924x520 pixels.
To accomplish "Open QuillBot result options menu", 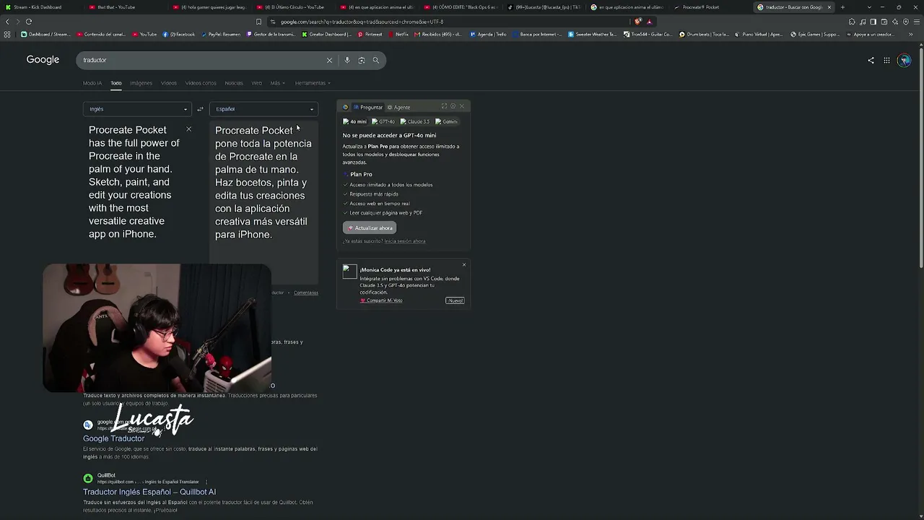I will (206, 482).
